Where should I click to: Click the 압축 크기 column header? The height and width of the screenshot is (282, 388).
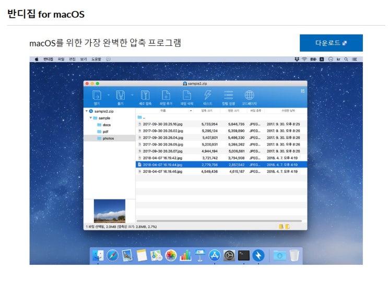pos(207,111)
